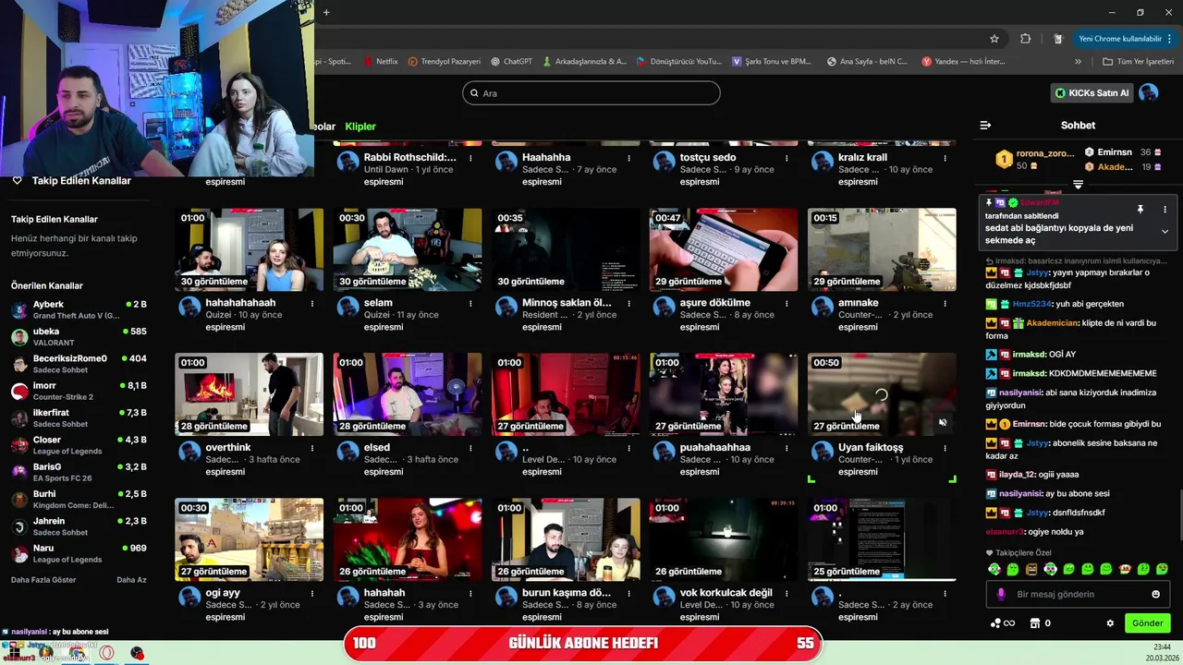Viewport: 1183px width, 665px height.
Task: Focus the Ara search field
Action: (591, 93)
